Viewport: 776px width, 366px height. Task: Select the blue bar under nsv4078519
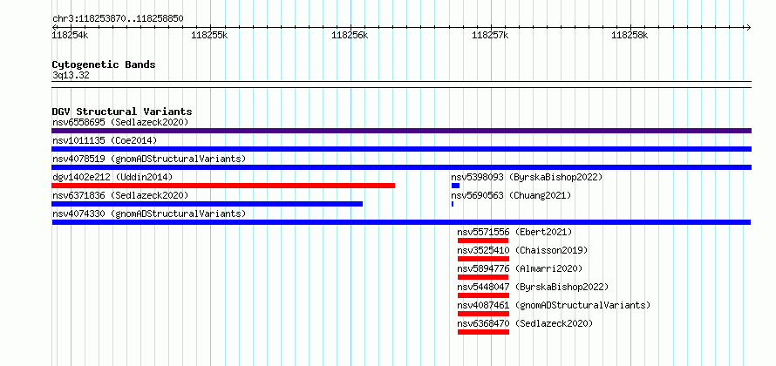pos(401,167)
